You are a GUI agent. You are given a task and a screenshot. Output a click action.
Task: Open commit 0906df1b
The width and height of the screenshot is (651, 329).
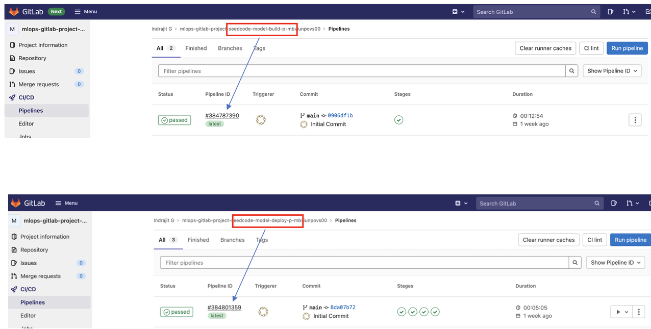point(340,116)
